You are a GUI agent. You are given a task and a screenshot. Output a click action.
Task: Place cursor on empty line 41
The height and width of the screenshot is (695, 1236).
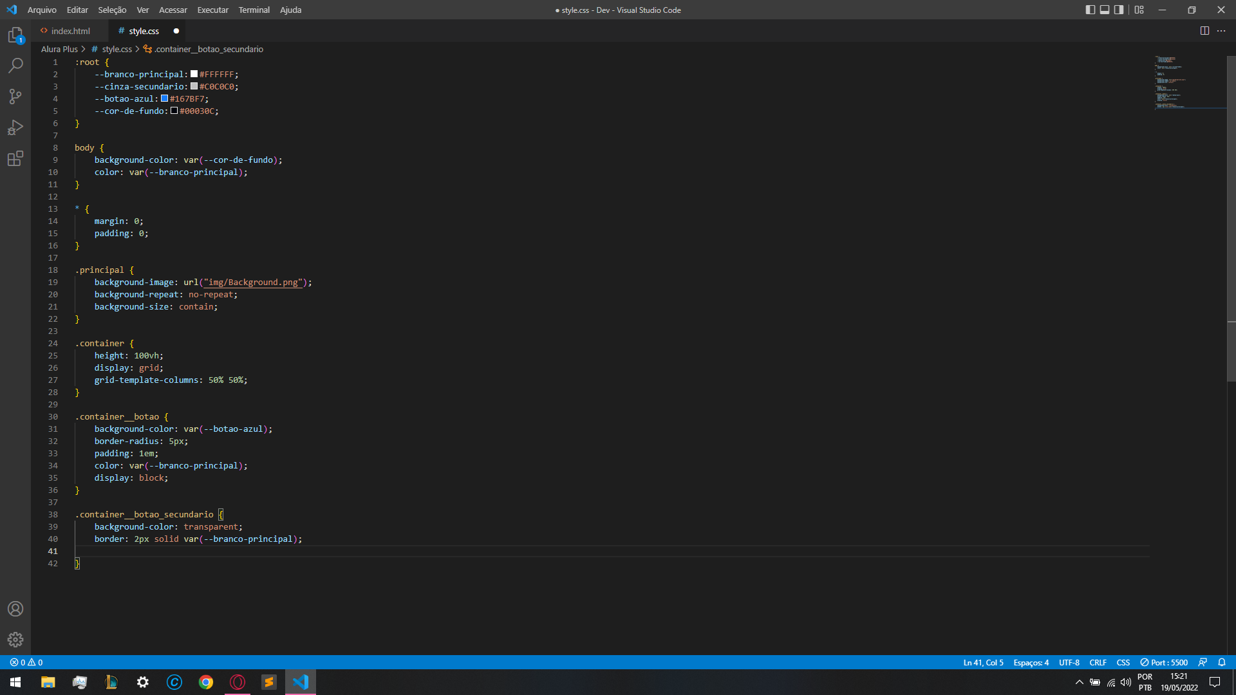click(612, 551)
